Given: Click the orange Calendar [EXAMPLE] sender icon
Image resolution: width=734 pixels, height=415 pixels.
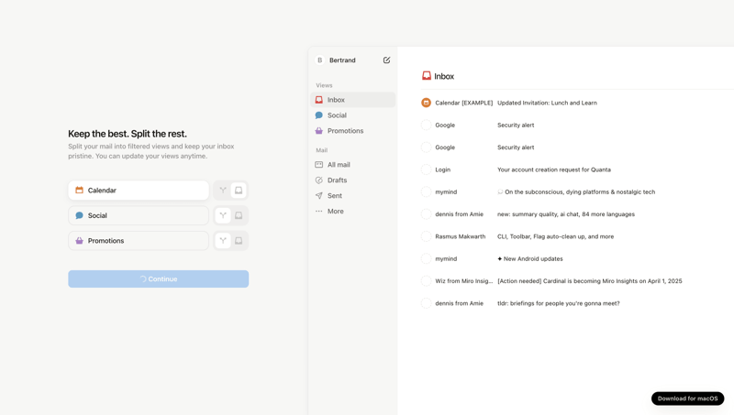Looking at the screenshot, I should click(426, 103).
